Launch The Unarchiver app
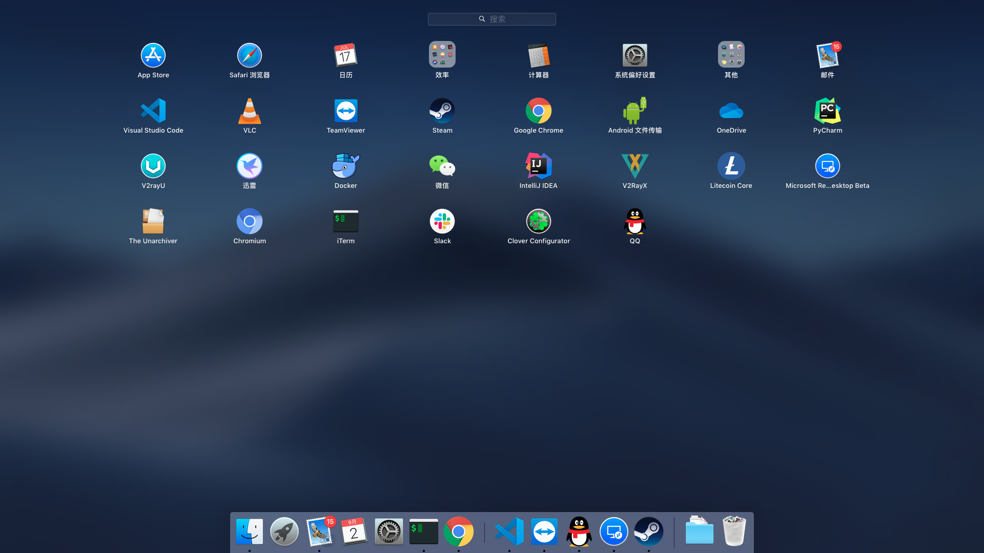The width and height of the screenshot is (984, 553). pyautogui.click(x=153, y=221)
